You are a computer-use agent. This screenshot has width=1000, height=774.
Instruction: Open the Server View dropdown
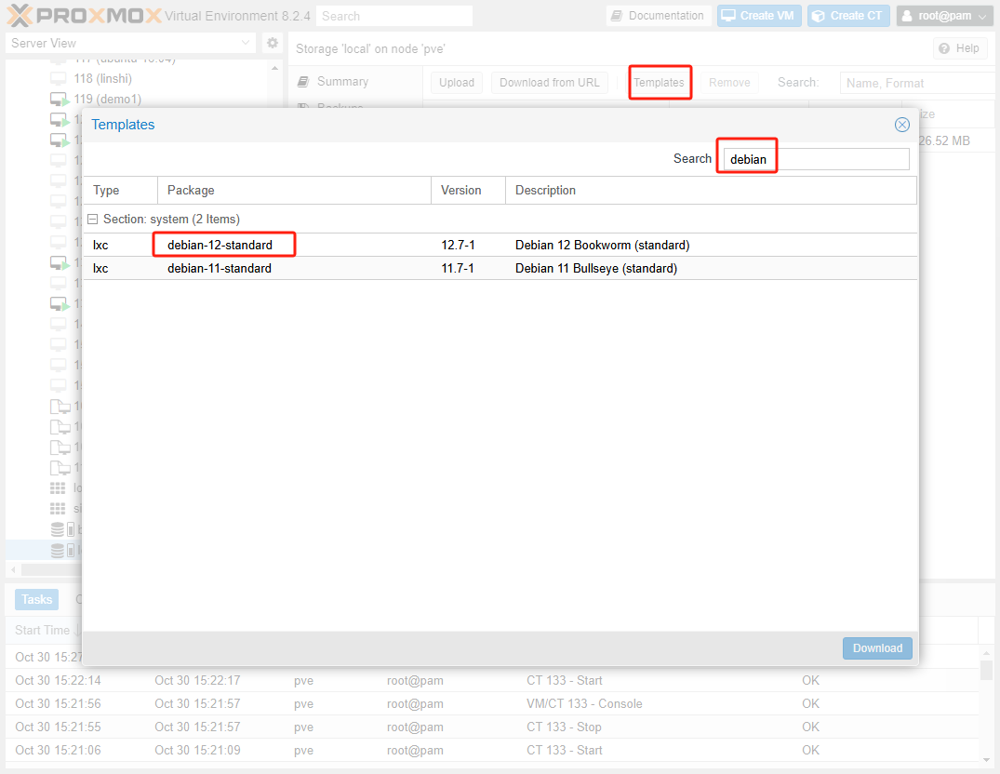(130, 43)
